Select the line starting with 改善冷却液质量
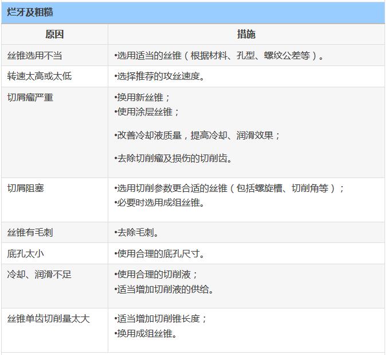388x355 pixels. tap(197, 136)
